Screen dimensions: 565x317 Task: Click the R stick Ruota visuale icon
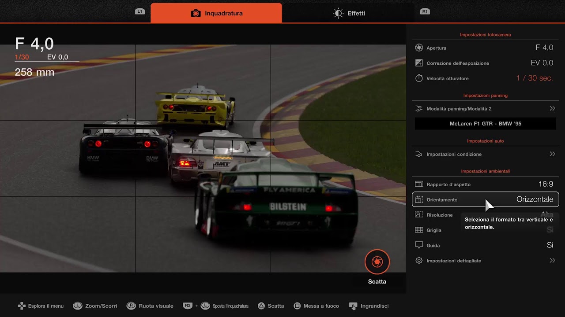(x=131, y=306)
